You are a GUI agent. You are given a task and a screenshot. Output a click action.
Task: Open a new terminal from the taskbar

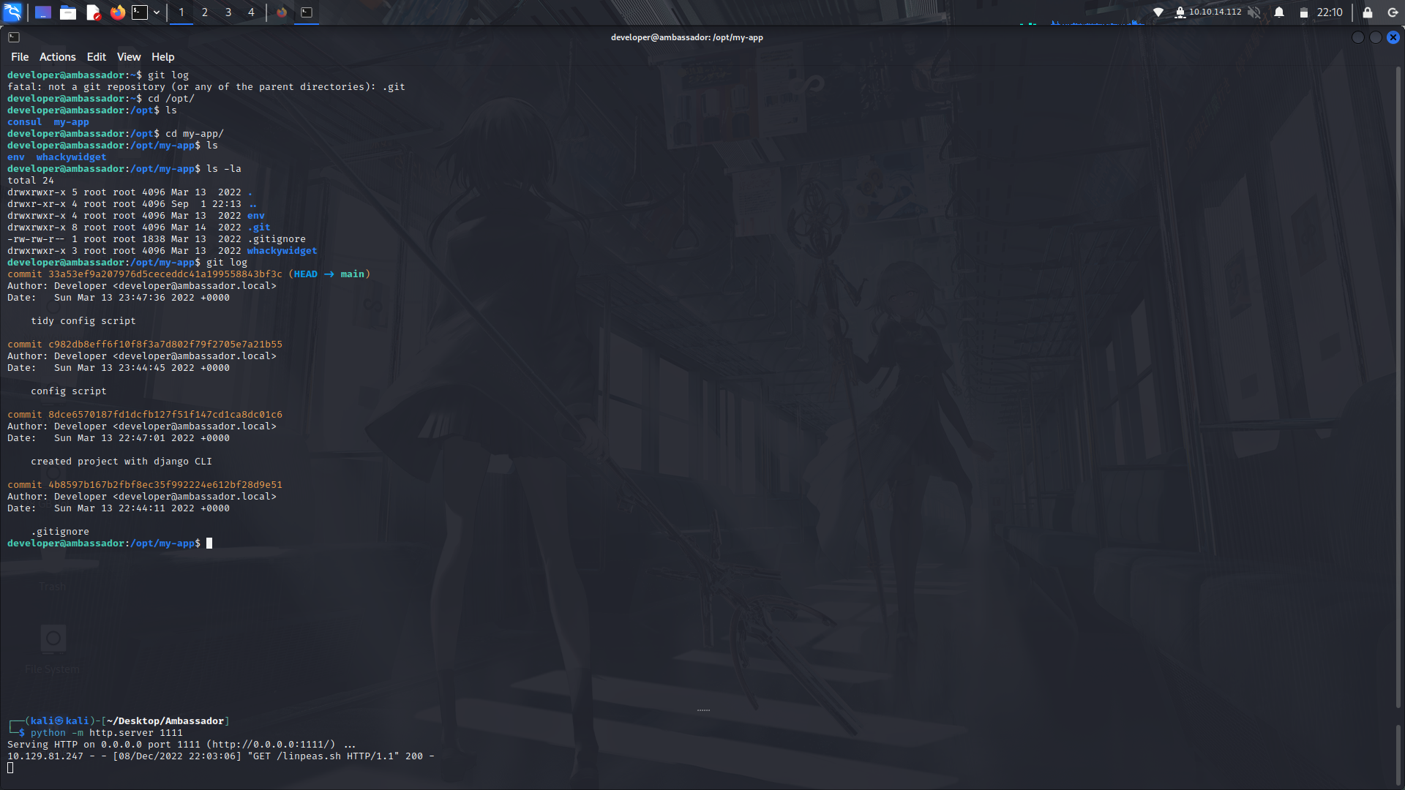pyautogui.click(x=139, y=12)
